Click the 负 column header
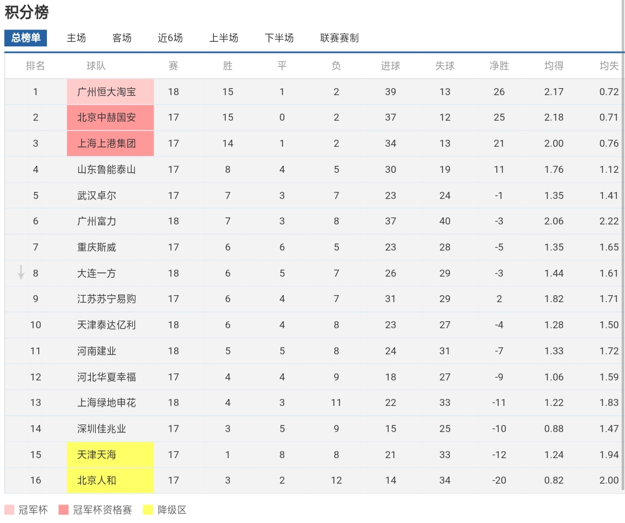The width and height of the screenshot is (625, 523). pos(337,66)
